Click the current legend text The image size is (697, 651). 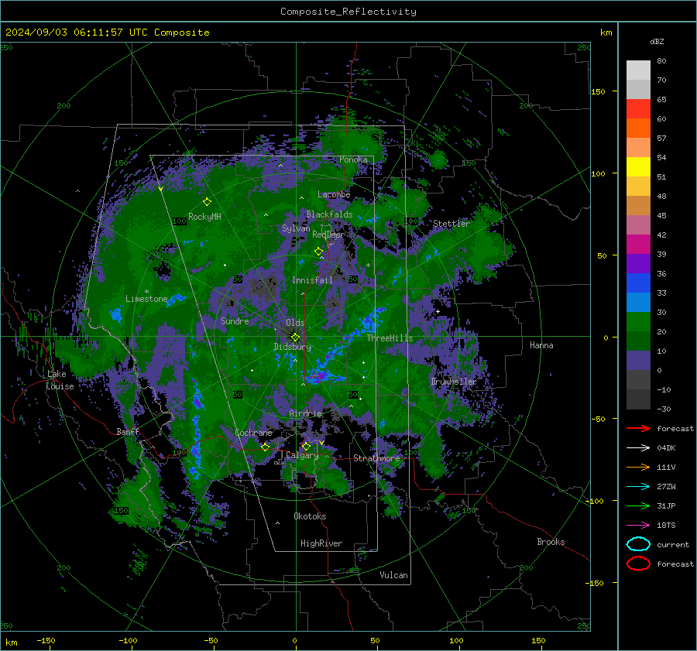click(673, 544)
